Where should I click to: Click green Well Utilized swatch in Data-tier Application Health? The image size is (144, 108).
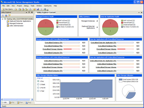(122, 21)
